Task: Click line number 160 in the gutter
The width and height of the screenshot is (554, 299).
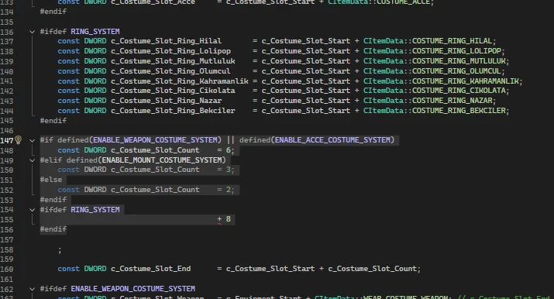Action: point(7,269)
